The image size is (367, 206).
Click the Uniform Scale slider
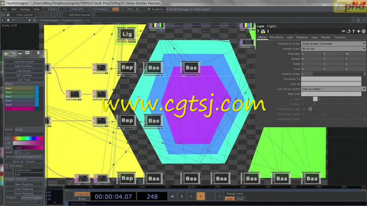(339, 74)
